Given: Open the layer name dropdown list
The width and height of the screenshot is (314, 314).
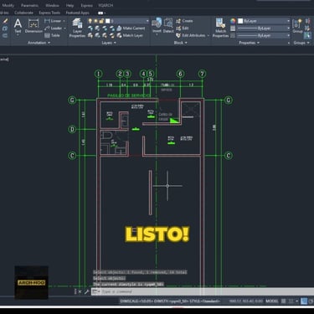Looking at the screenshot, I should click(x=127, y=21).
